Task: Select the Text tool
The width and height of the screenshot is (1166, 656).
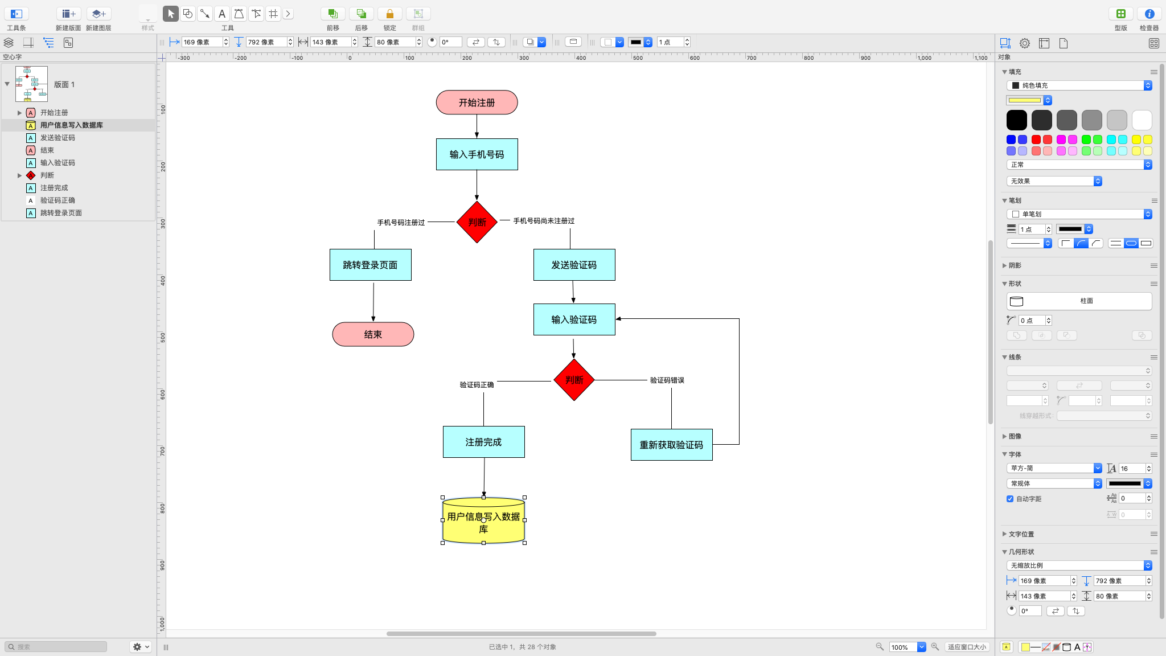Action: (x=222, y=14)
